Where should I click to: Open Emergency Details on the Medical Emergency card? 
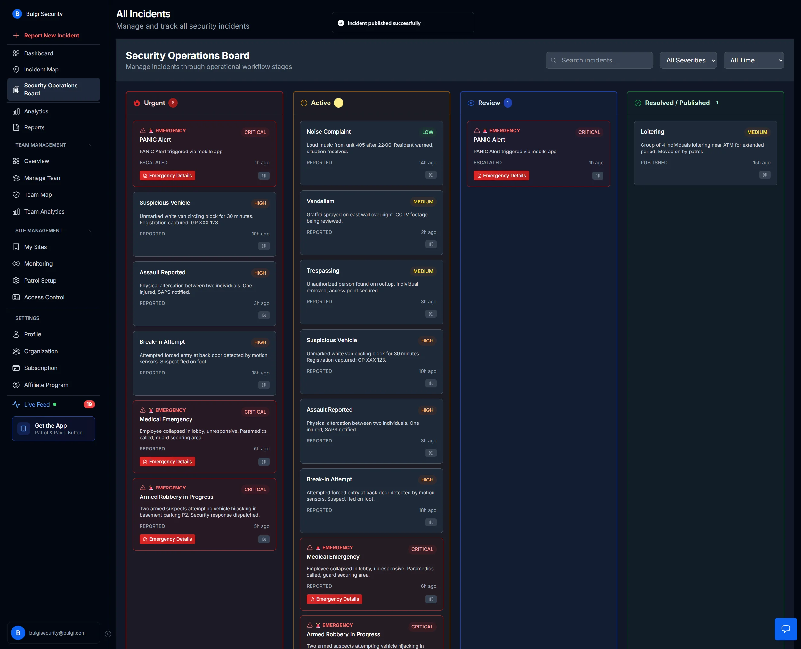(x=167, y=461)
